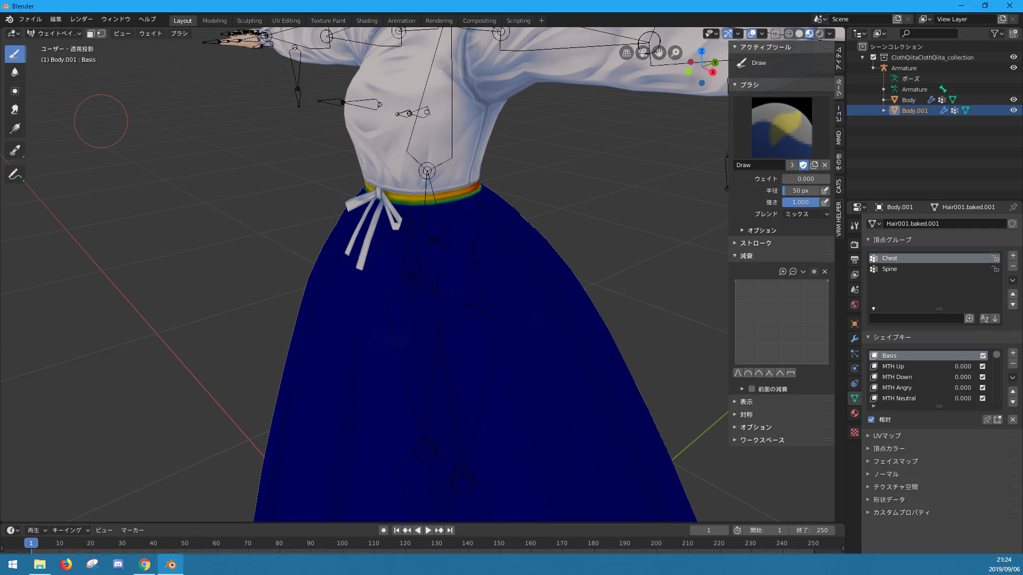Open the Particles properties tab

(x=855, y=354)
